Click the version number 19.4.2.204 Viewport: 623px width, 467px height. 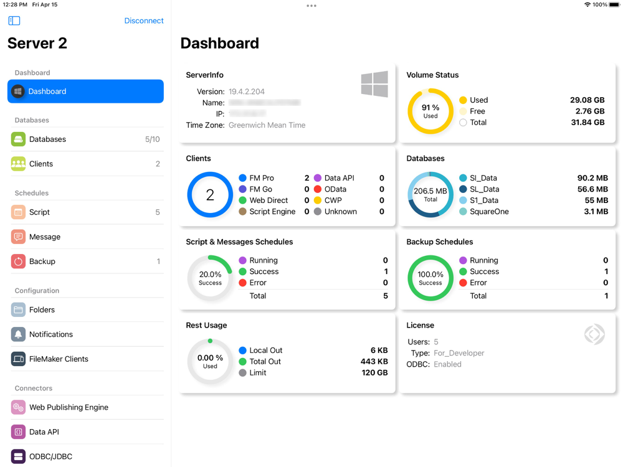click(246, 92)
